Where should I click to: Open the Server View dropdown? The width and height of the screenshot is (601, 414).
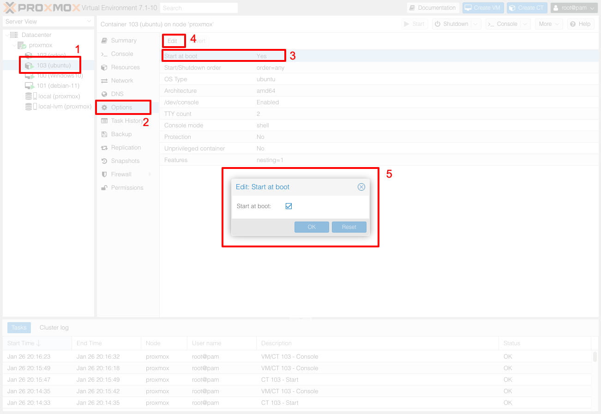[x=48, y=22]
